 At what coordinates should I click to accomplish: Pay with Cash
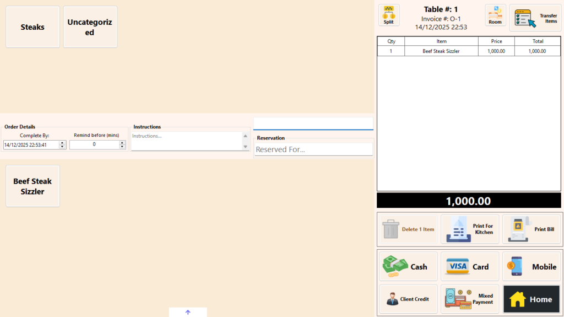(x=408, y=267)
